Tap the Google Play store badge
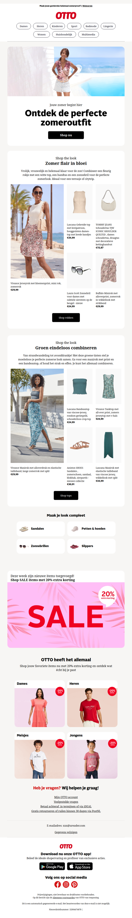Image resolution: width=132 pixels, height=918 pixels. (x=52, y=866)
